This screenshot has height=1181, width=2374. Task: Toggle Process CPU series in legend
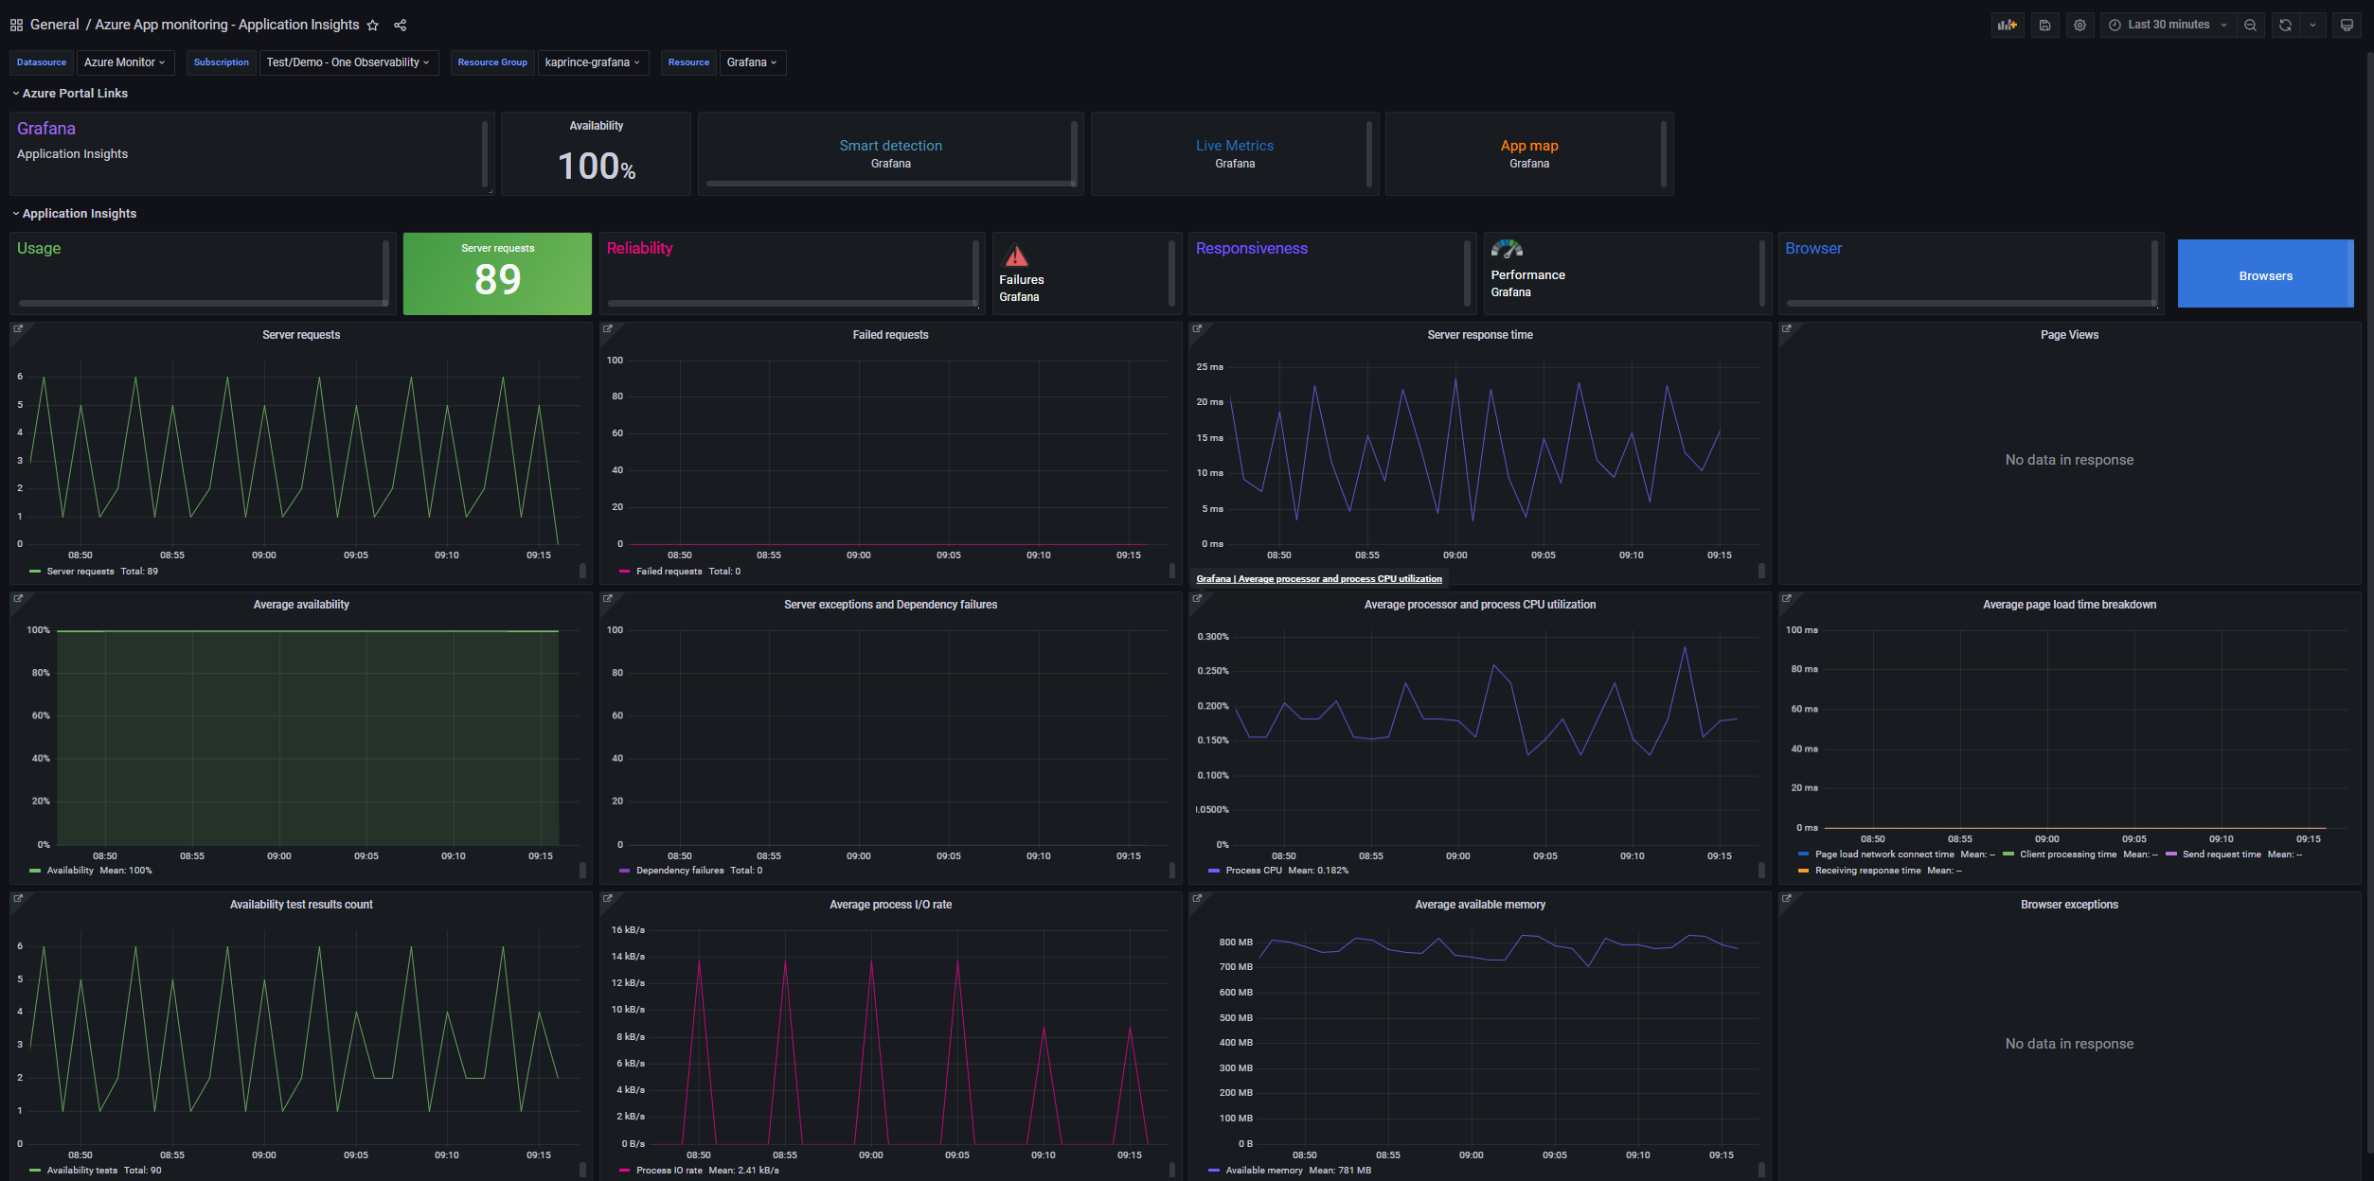(1253, 871)
